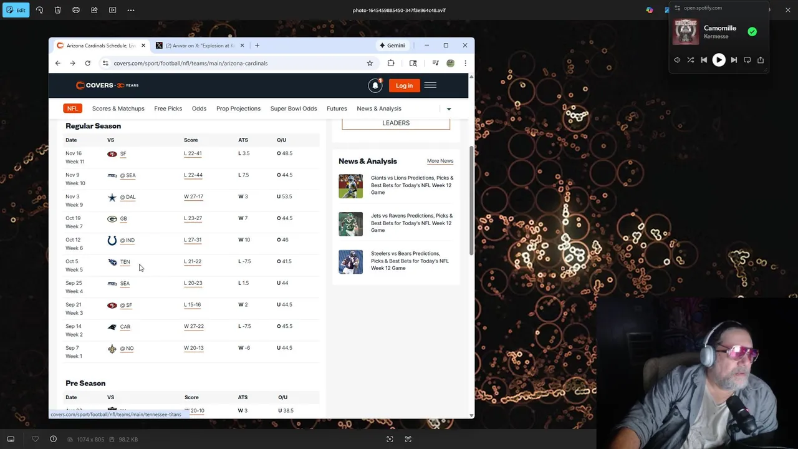Click the Log in button
The image size is (798, 449).
tap(404, 85)
